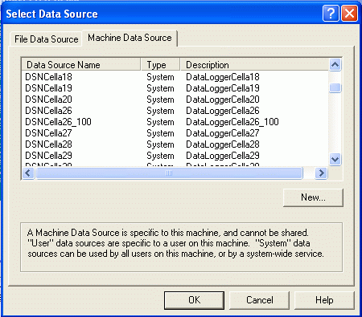Open the New... data source button
Image resolution: width=362 pixels, height=317 pixels.
pyautogui.click(x=313, y=197)
